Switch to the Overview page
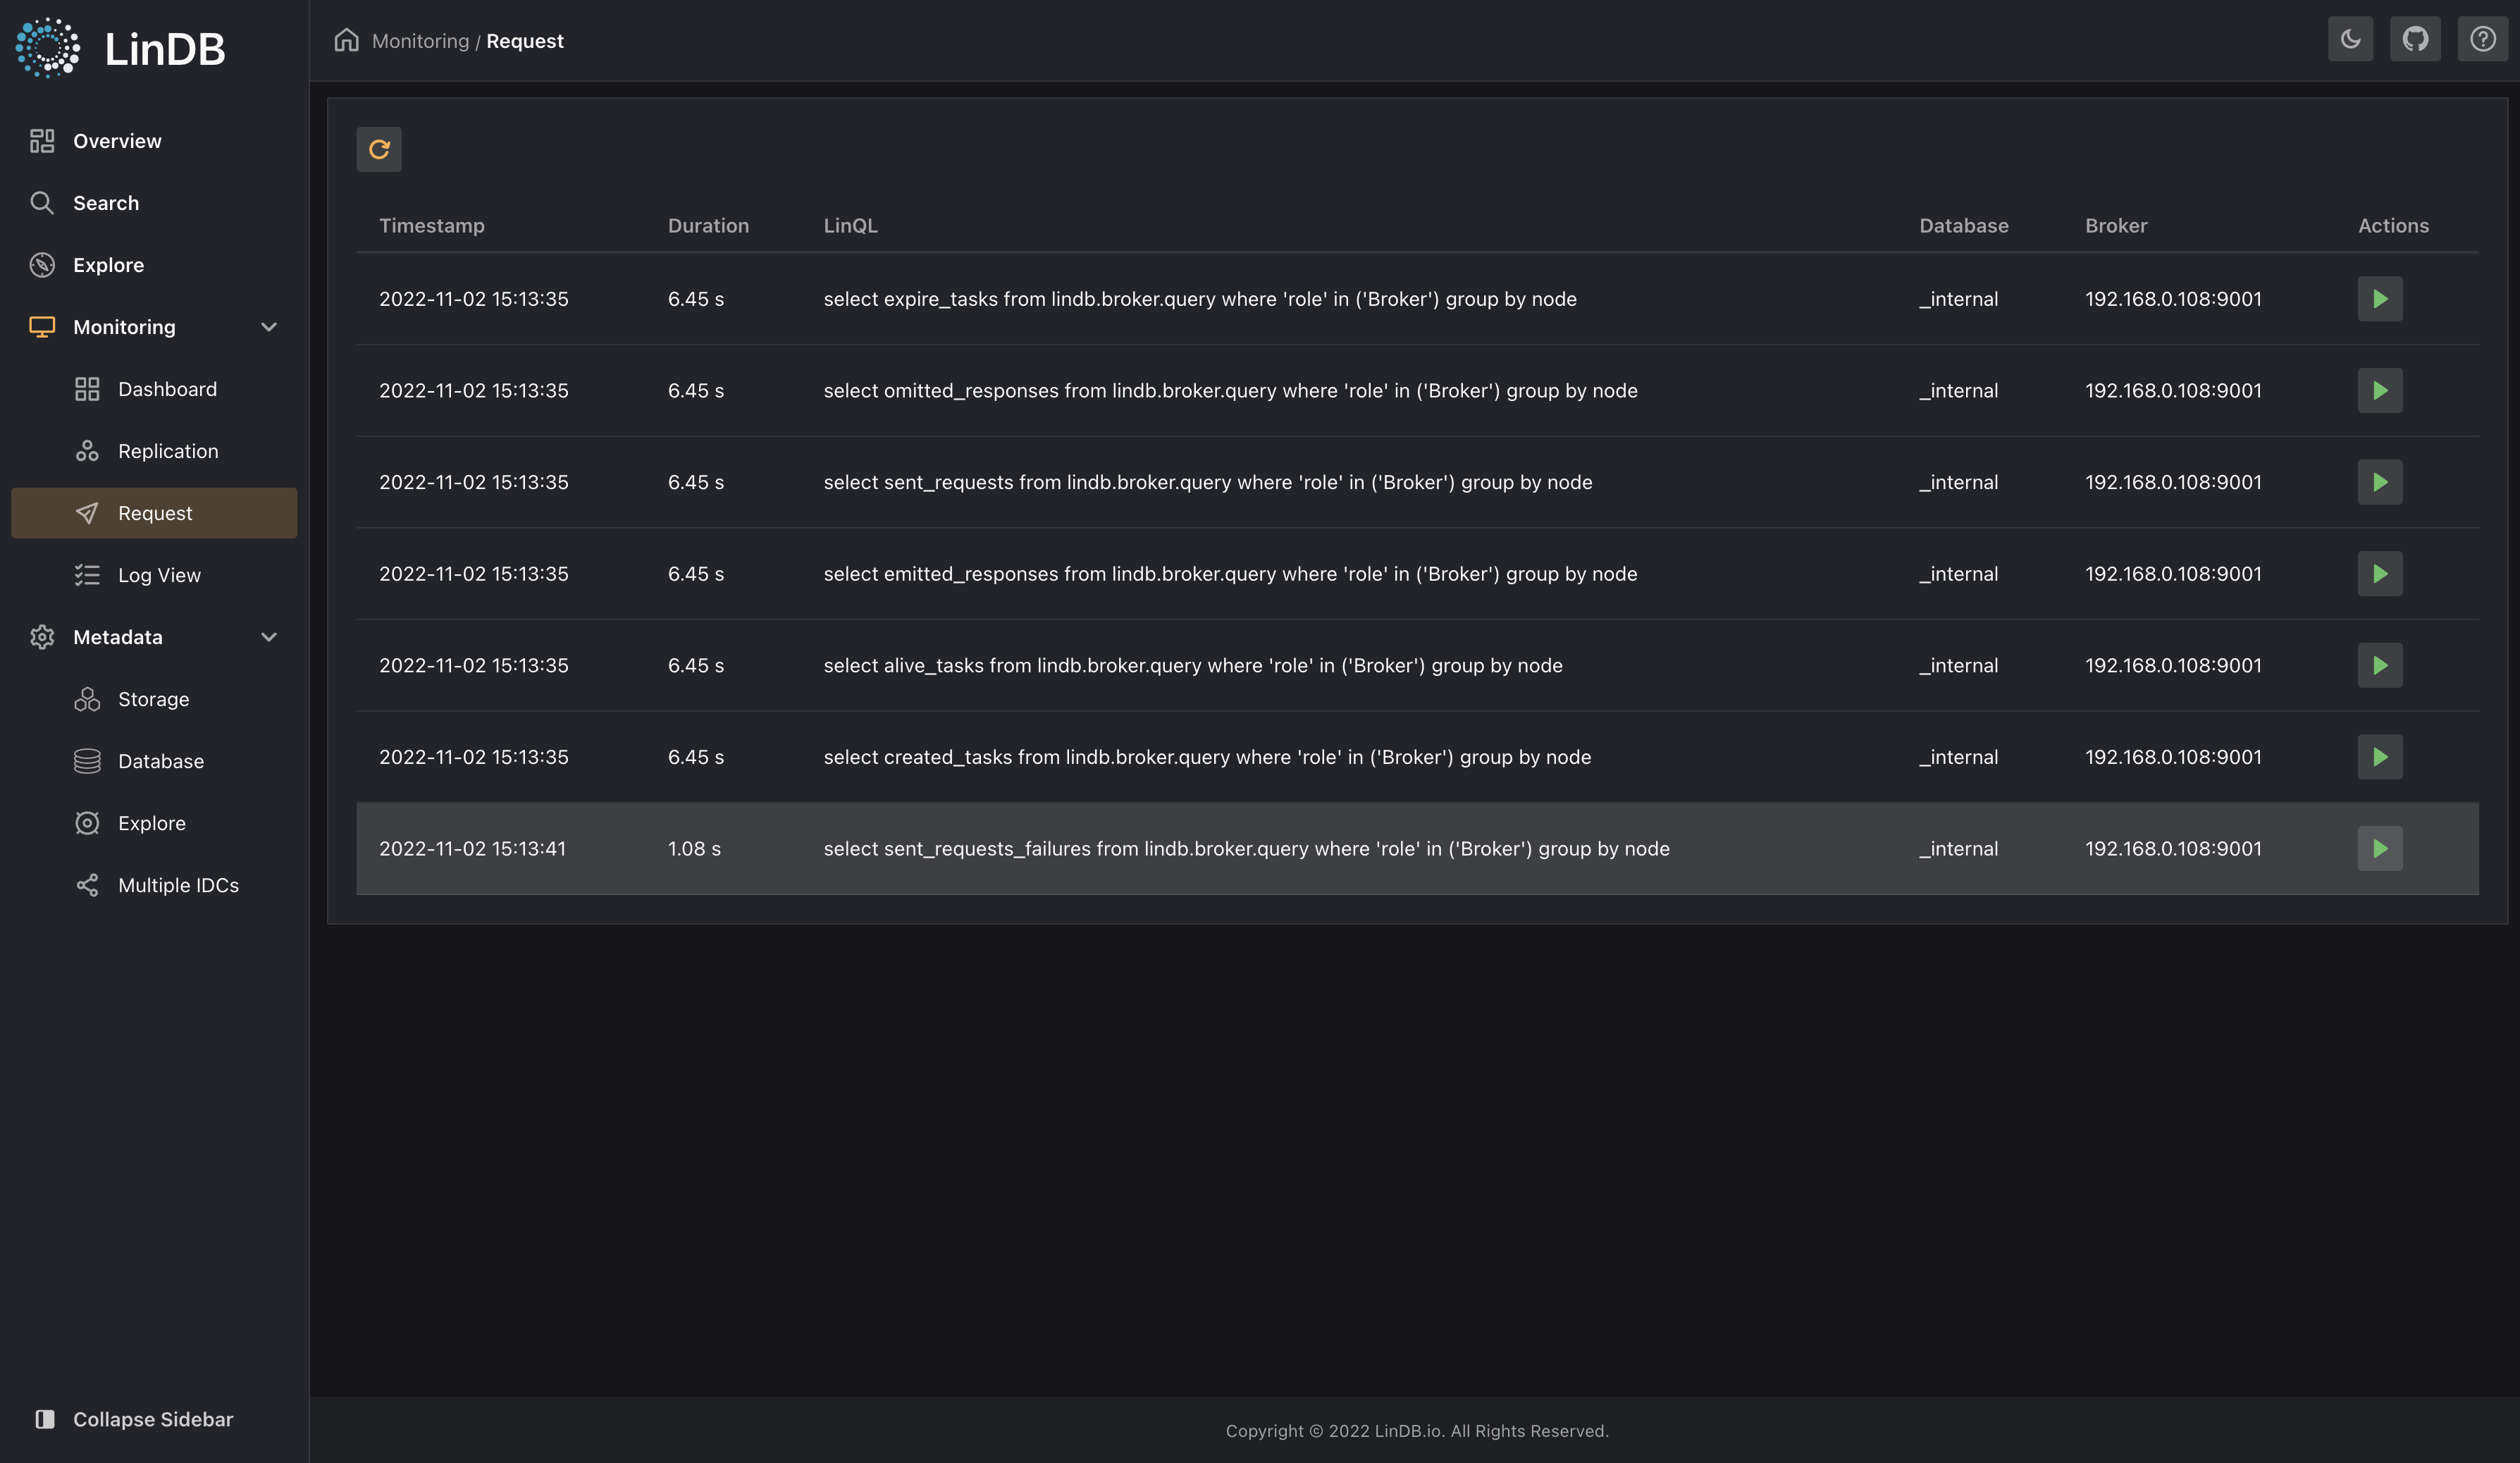 (116, 140)
